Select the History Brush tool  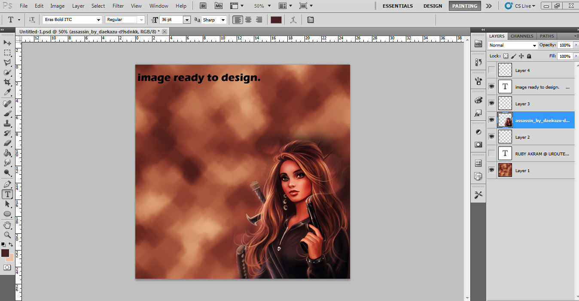tap(7, 133)
